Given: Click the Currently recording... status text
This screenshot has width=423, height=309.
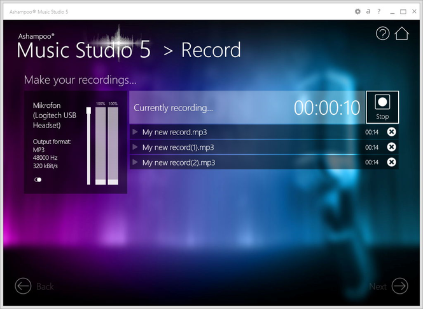Looking at the screenshot, I should 173,108.
